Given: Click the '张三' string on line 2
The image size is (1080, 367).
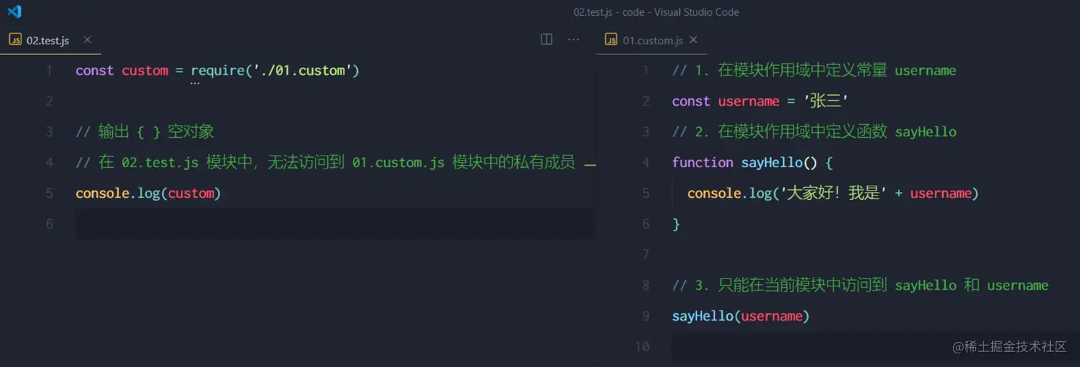Looking at the screenshot, I should point(825,101).
